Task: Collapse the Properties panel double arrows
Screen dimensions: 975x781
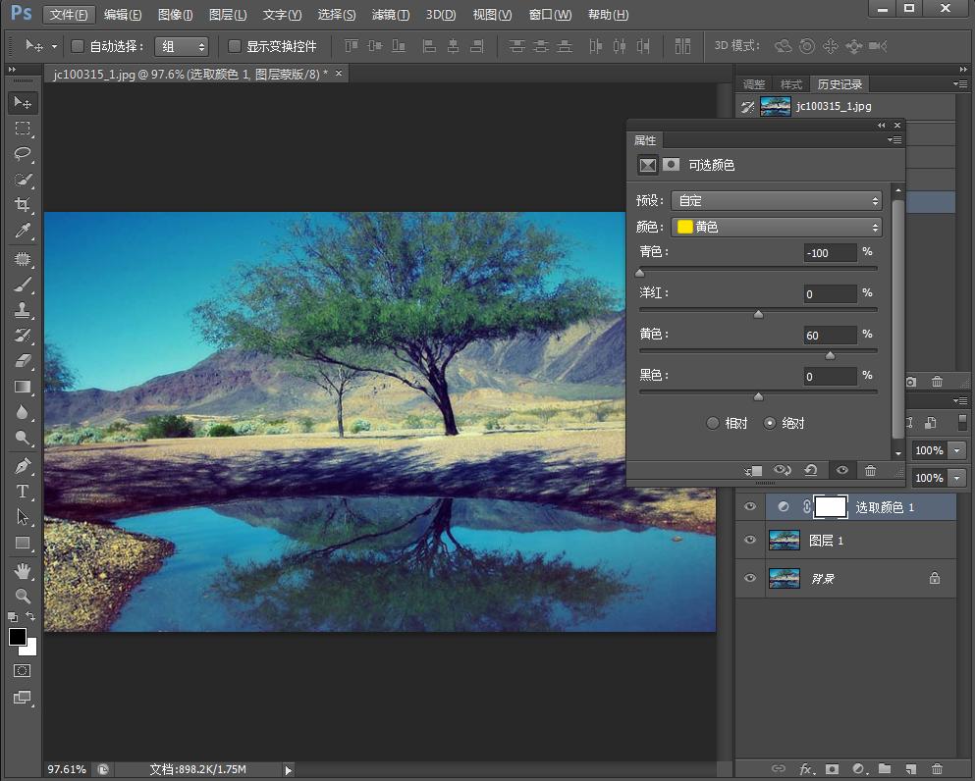Action: [881, 126]
